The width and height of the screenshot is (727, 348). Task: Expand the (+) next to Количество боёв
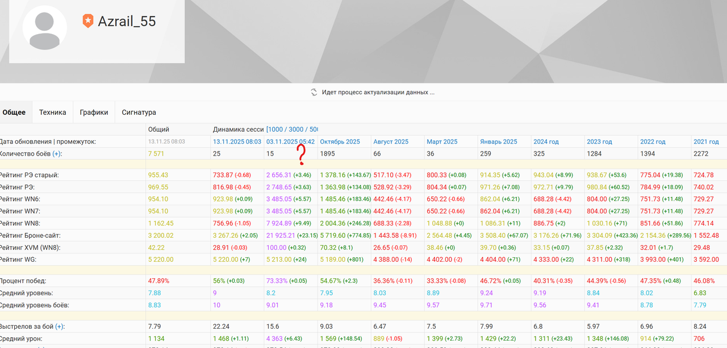pyautogui.click(x=57, y=154)
